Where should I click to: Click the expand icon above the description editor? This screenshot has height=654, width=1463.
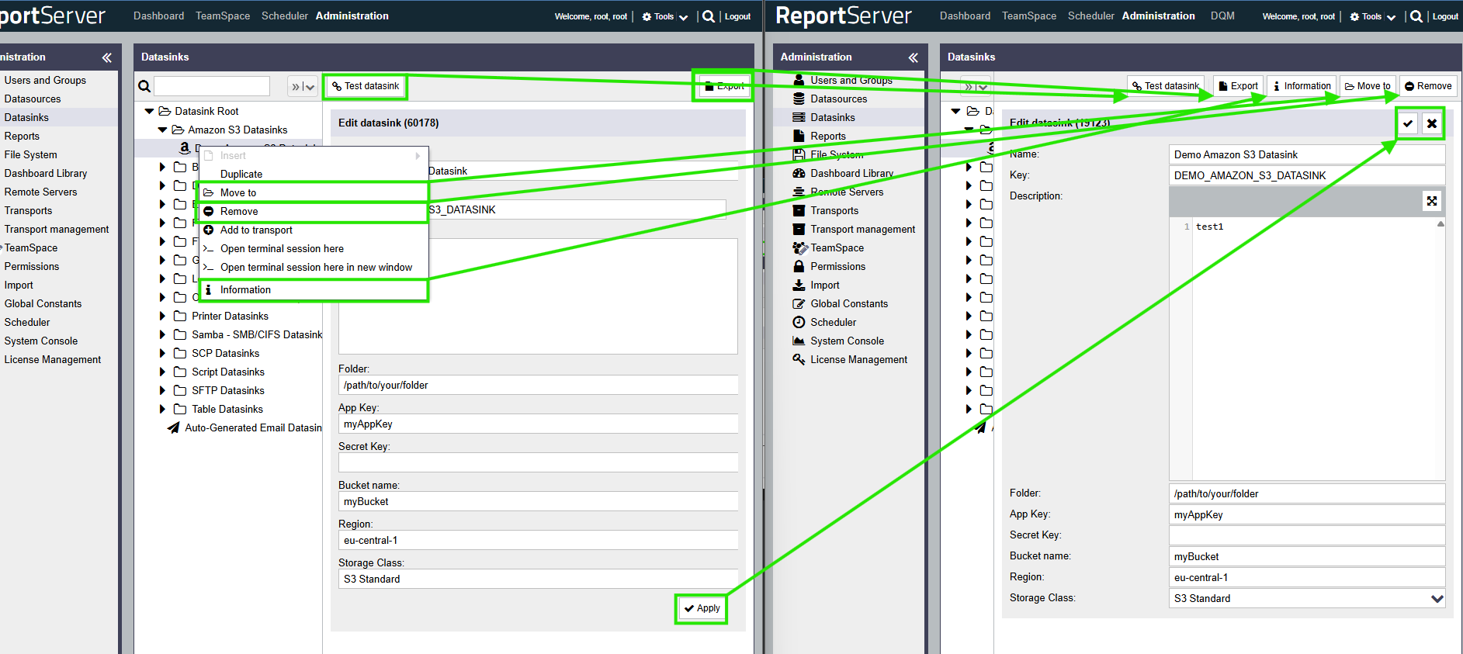pos(1432,201)
